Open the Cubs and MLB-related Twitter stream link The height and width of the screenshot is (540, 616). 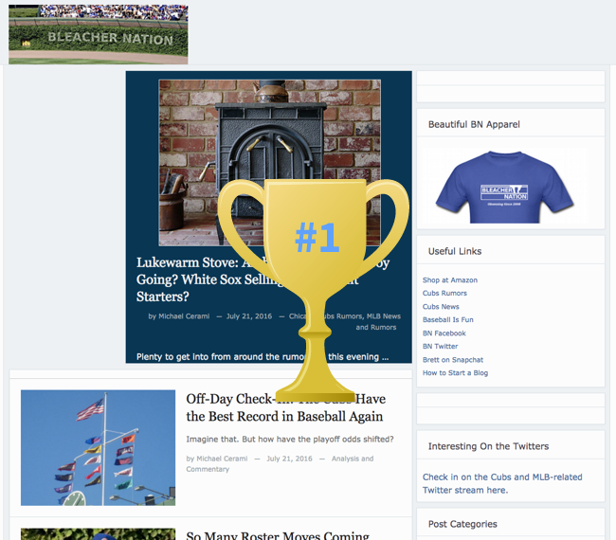tap(502, 483)
